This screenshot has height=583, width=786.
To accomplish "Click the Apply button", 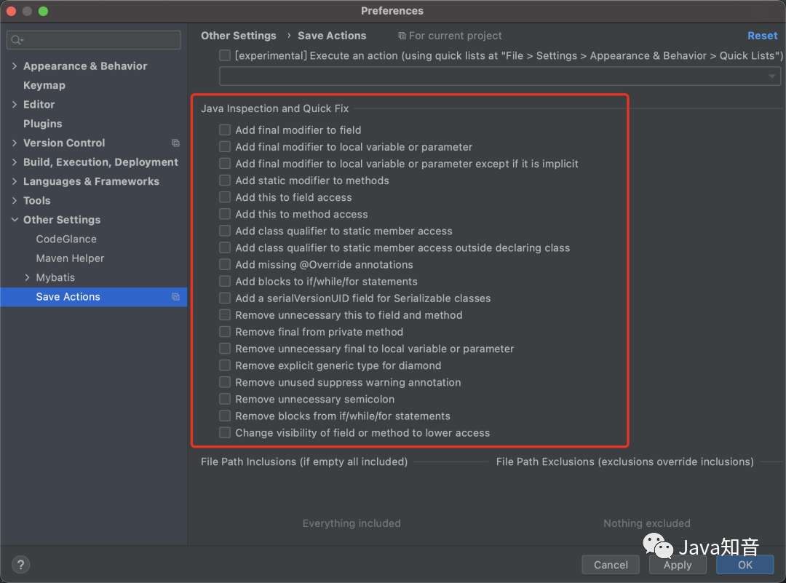I will [x=678, y=565].
